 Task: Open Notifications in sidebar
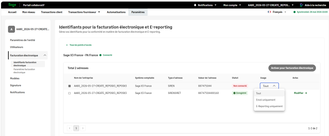[17, 92]
